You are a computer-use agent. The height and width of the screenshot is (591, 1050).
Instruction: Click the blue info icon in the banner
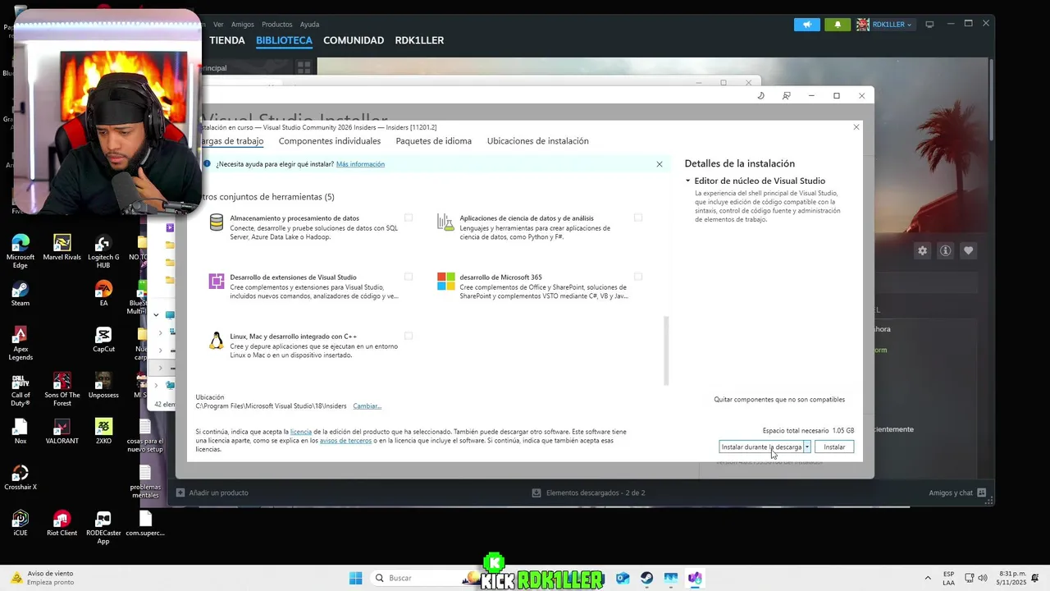click(x=207, y=164)
